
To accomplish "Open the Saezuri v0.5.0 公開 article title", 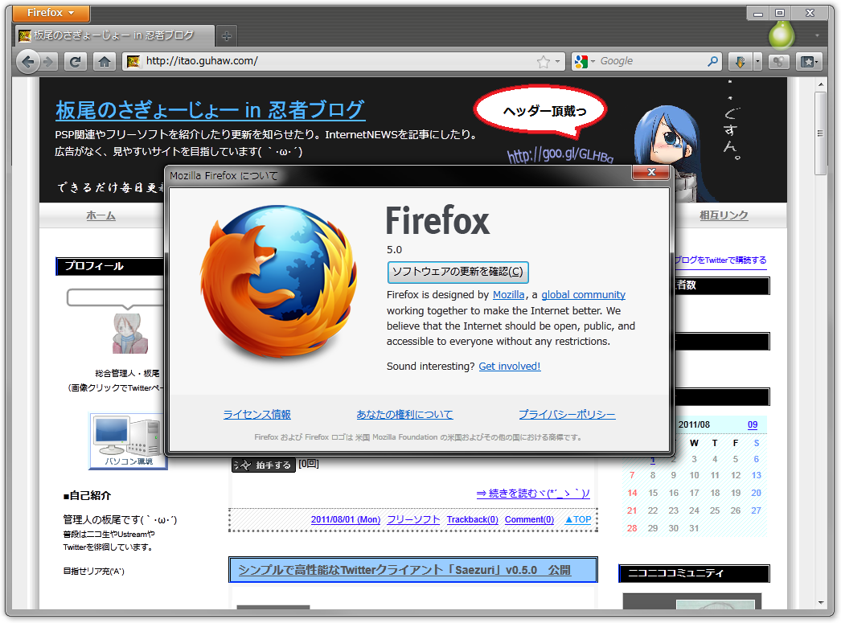I will coord(404,570).
